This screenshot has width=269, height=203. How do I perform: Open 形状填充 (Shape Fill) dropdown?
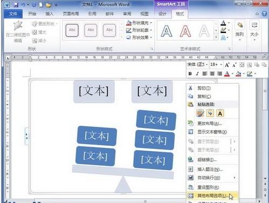(139, 23)
